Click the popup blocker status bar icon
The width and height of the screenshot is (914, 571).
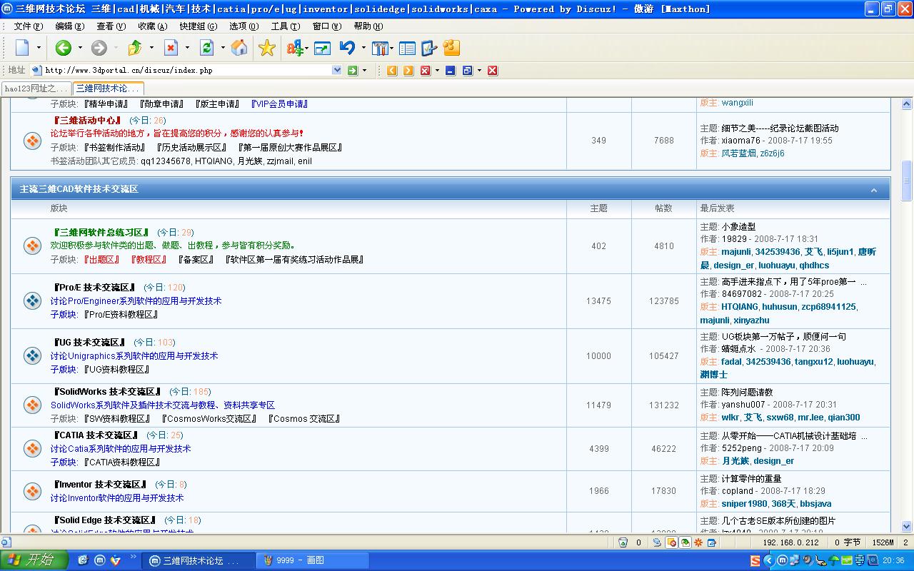pos(671,542)
